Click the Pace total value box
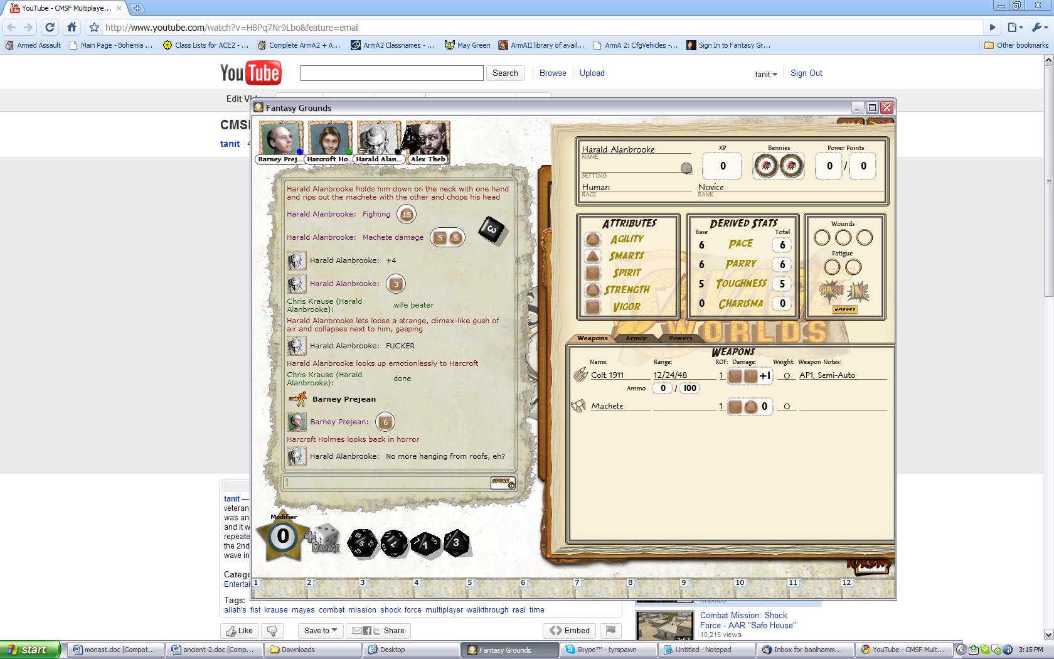1054x659 pixels. pyautogui.click(x=782, y=245)
